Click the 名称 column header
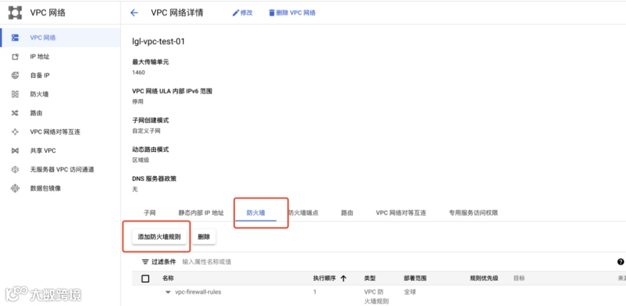 point(168,279)
